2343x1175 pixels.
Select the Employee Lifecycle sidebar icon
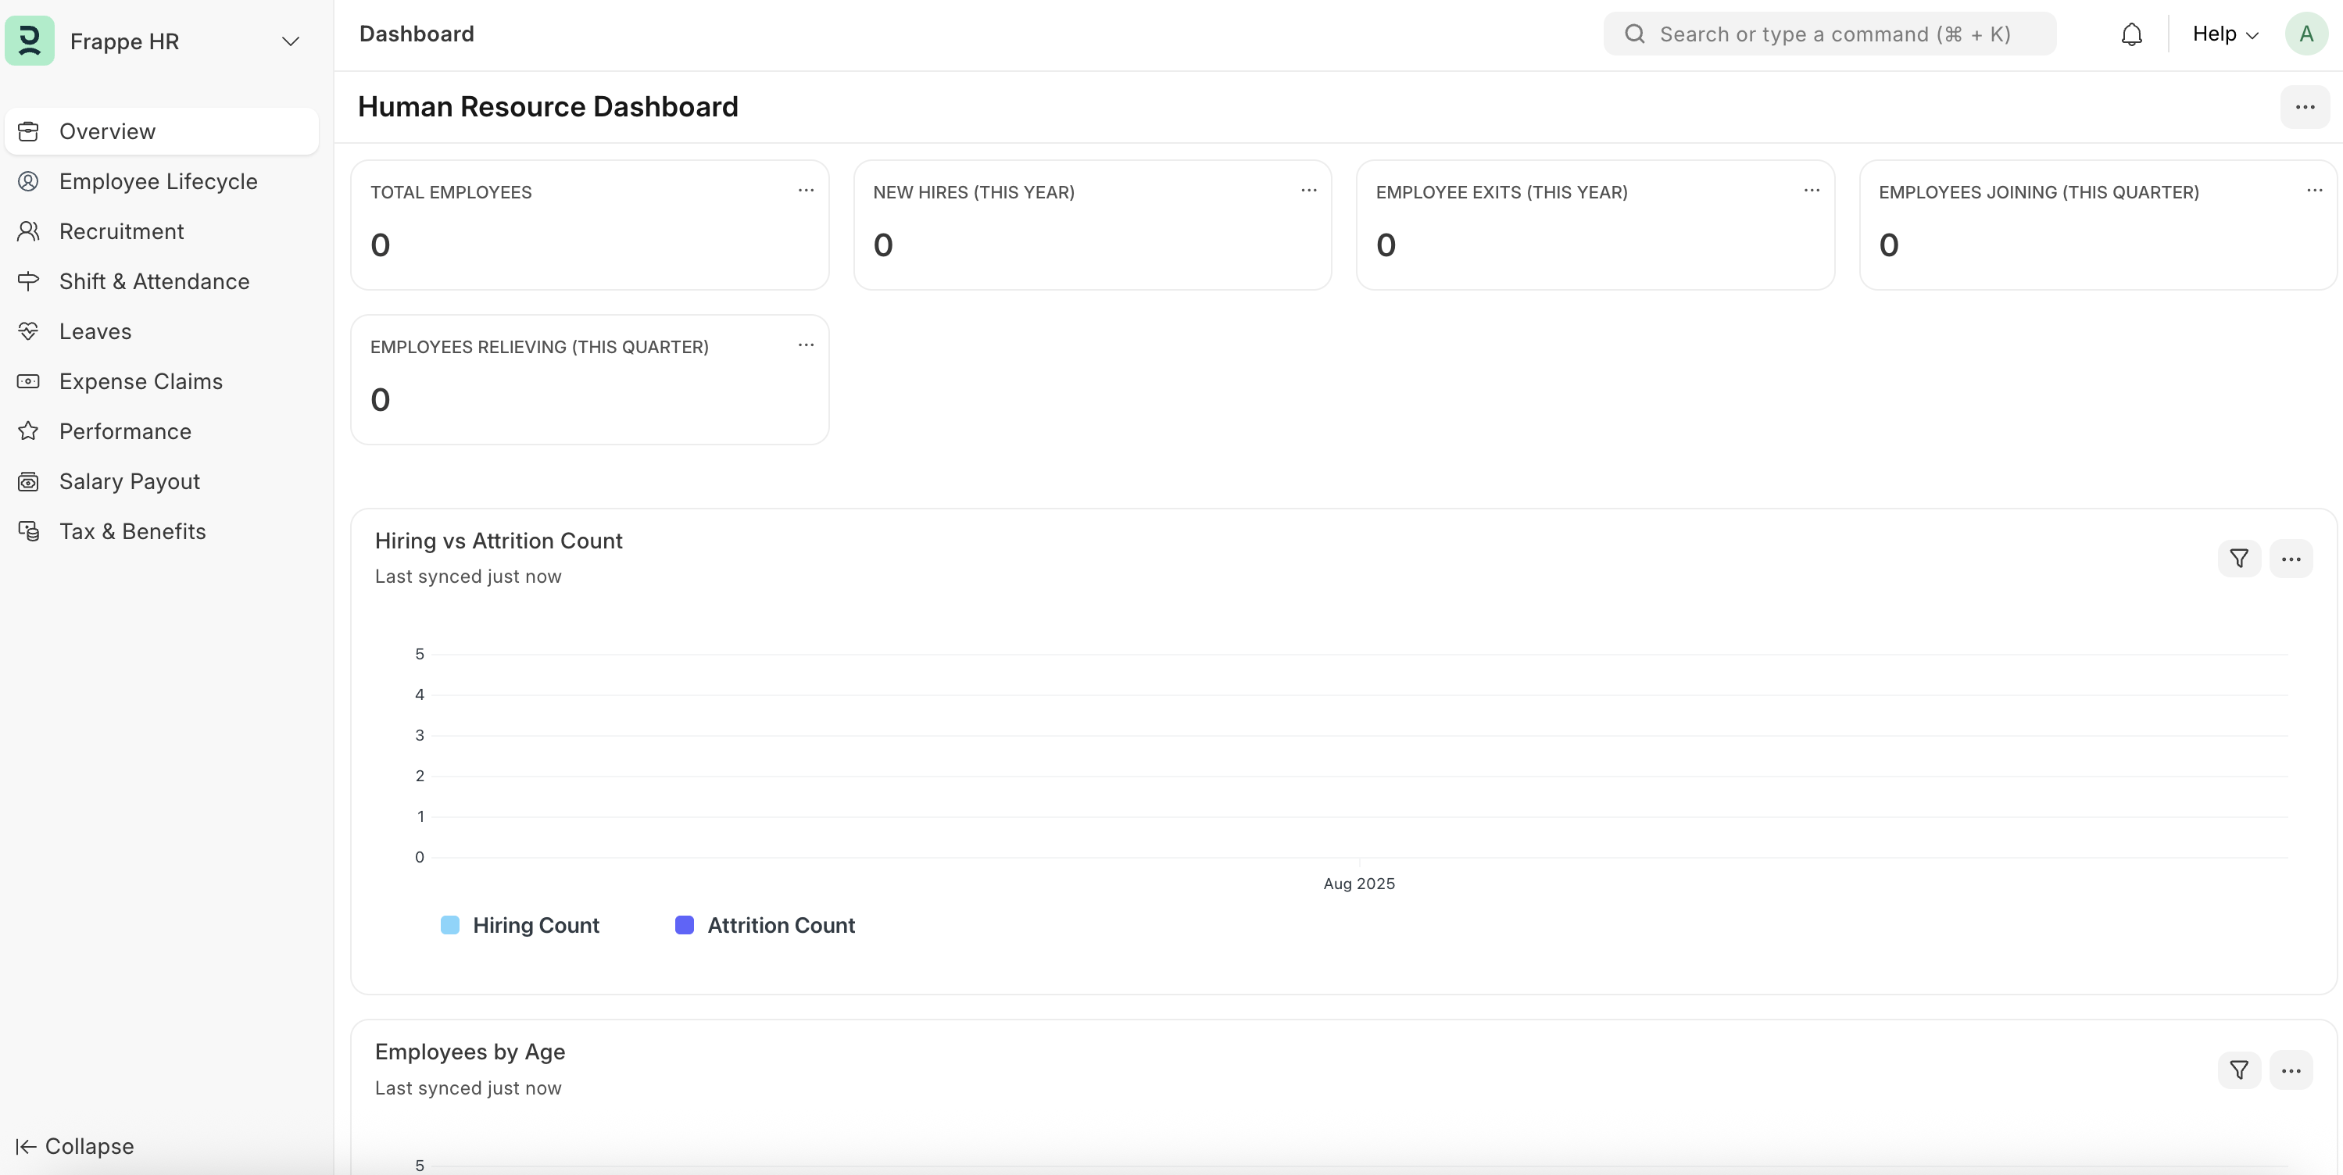pos(28,181)
